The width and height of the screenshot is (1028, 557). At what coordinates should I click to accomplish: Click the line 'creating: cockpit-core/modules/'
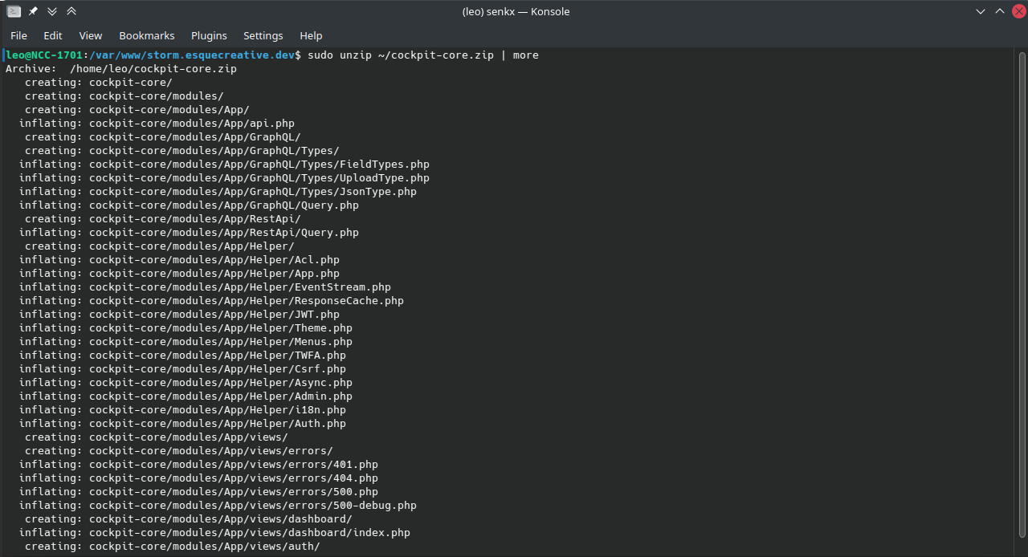pos(124,96)
